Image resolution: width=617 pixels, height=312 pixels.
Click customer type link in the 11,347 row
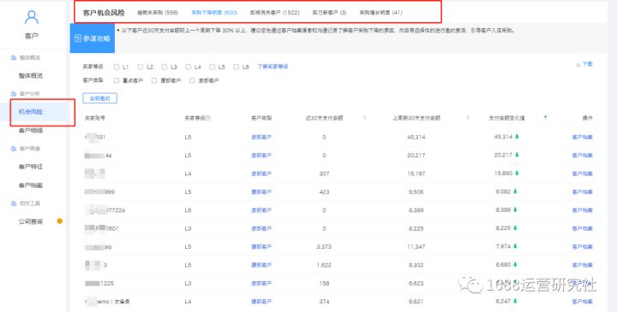pyautogui.click(x=261, y=247)
